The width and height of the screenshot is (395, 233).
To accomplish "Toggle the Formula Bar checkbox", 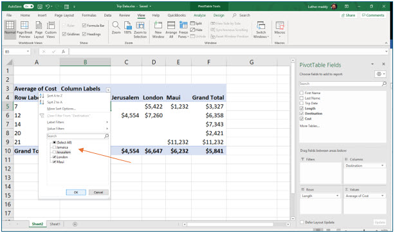I will click(x=84, y=26).
